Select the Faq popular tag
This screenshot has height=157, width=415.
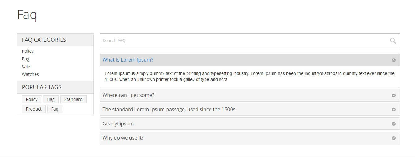click(55, 109)
